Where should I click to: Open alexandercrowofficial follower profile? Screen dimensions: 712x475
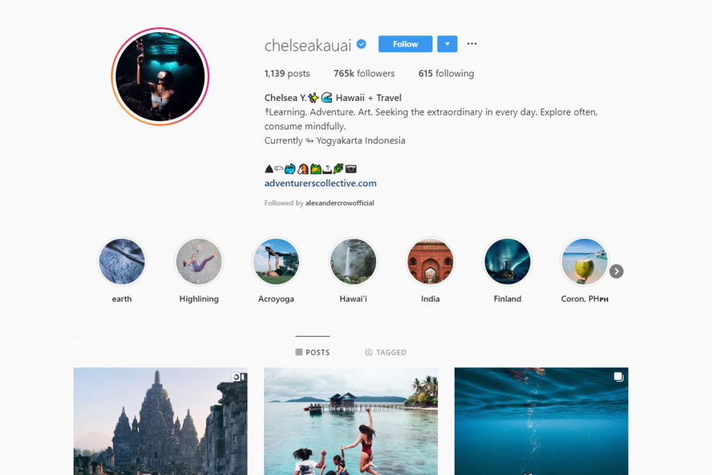[x=339, y=203]
